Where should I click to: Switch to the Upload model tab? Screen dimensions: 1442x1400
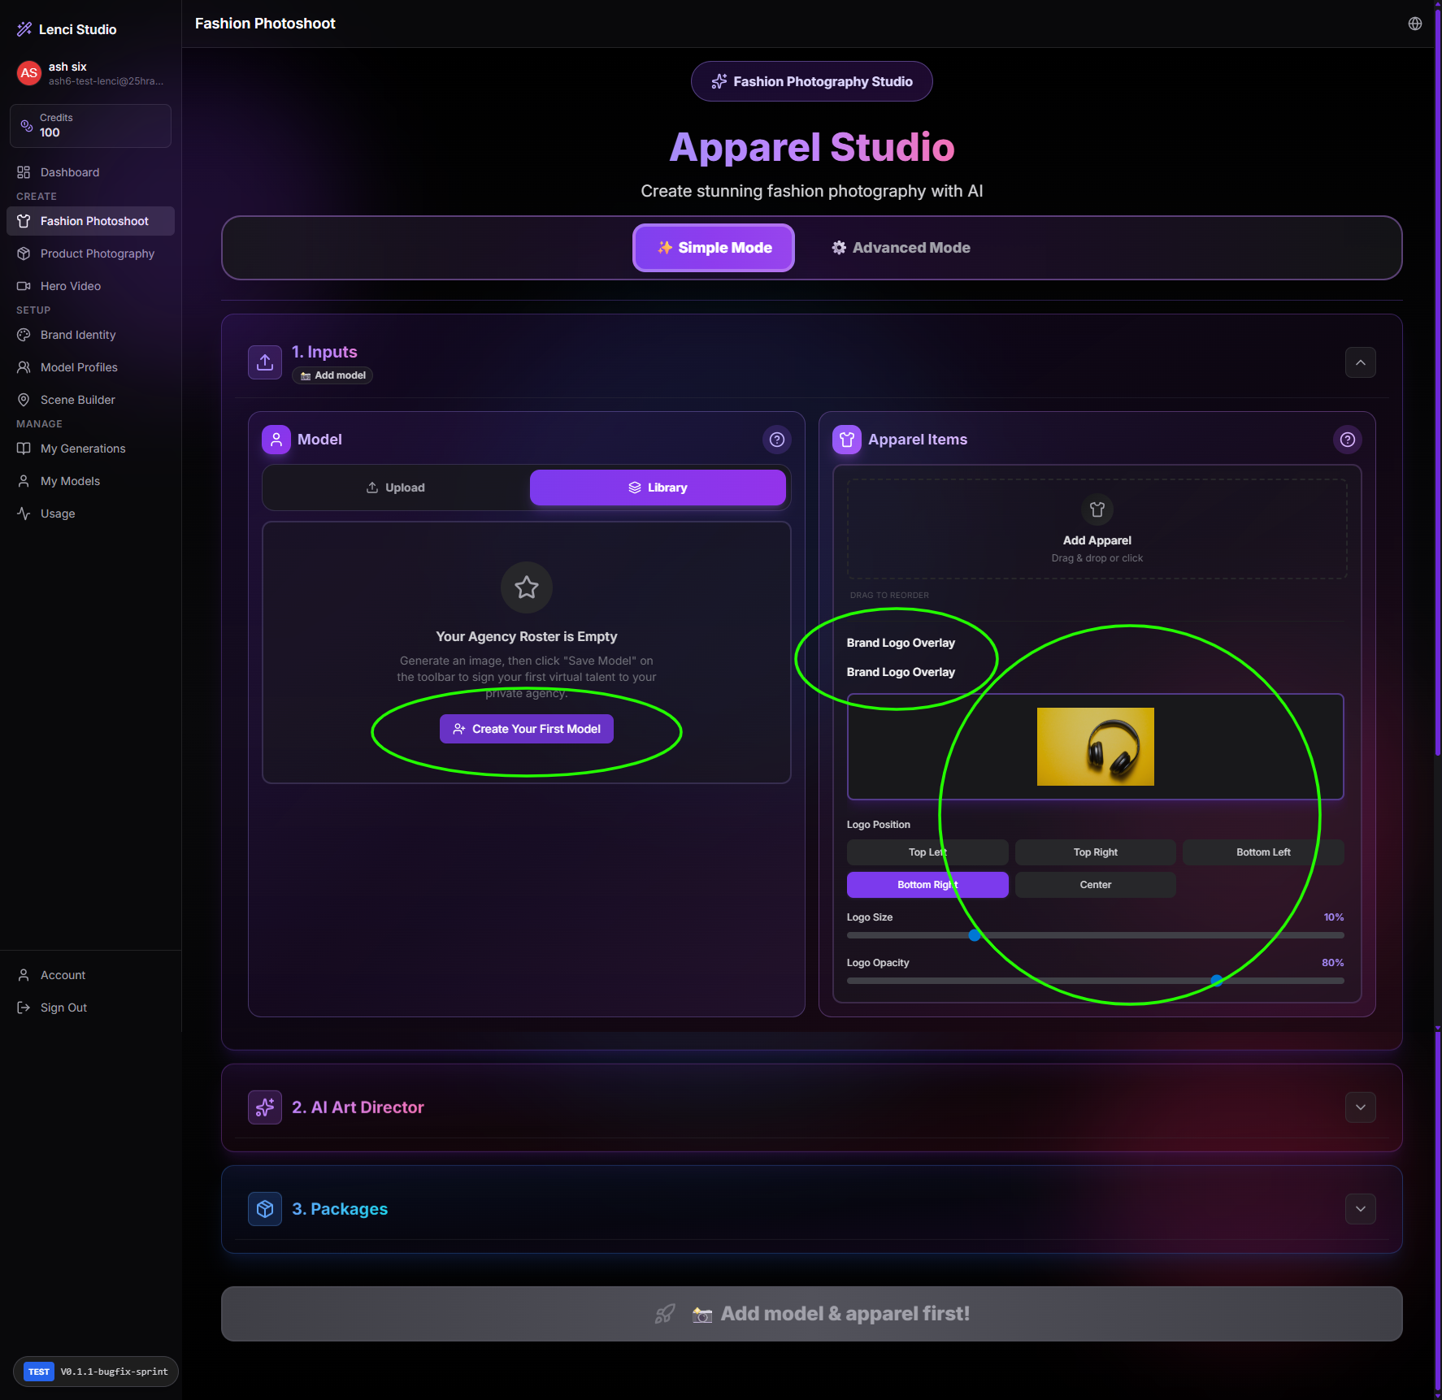(x=396, y=488)
